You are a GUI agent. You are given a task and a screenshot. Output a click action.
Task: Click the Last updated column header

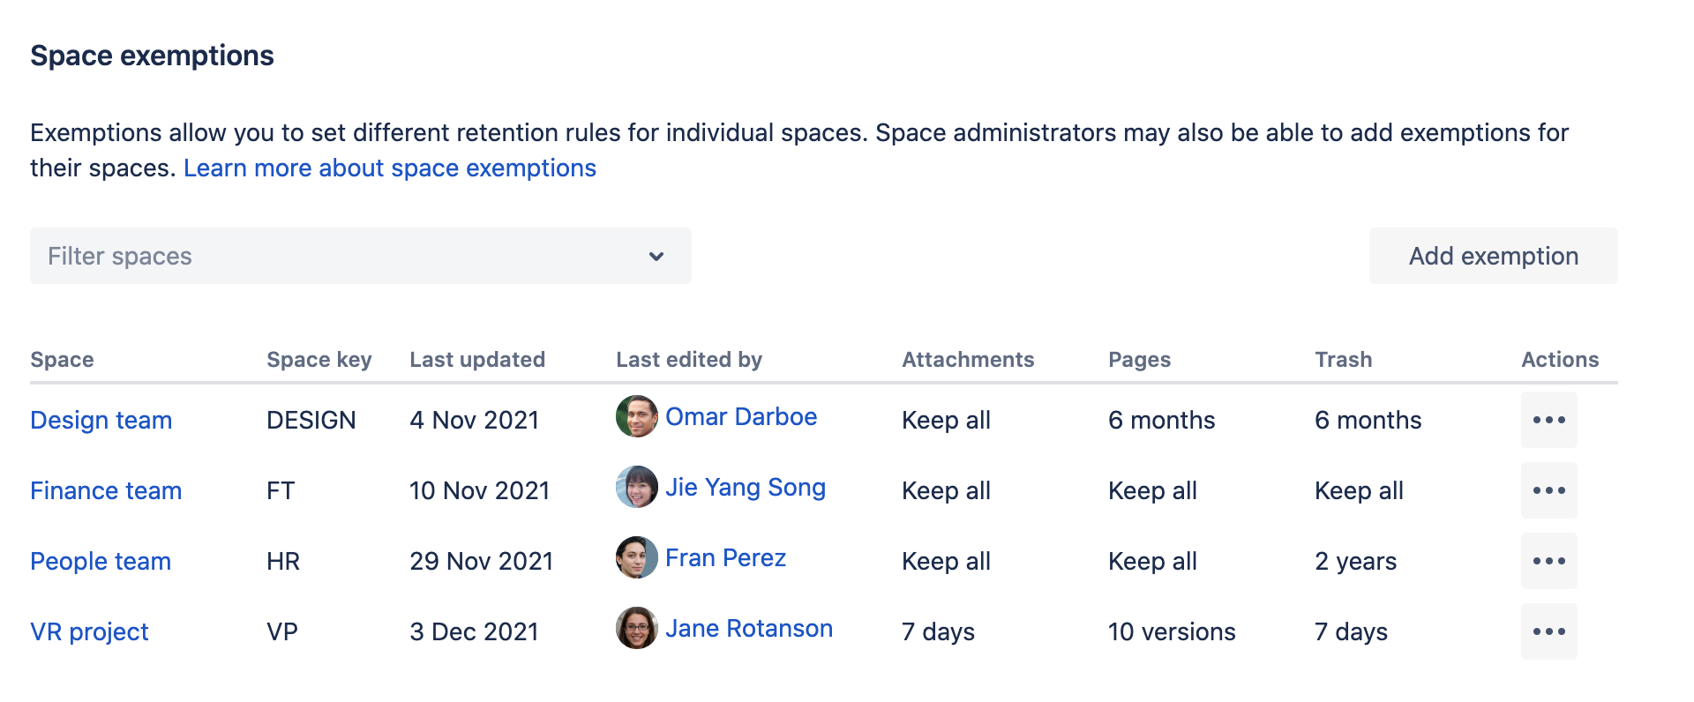(x=476, y=360)
